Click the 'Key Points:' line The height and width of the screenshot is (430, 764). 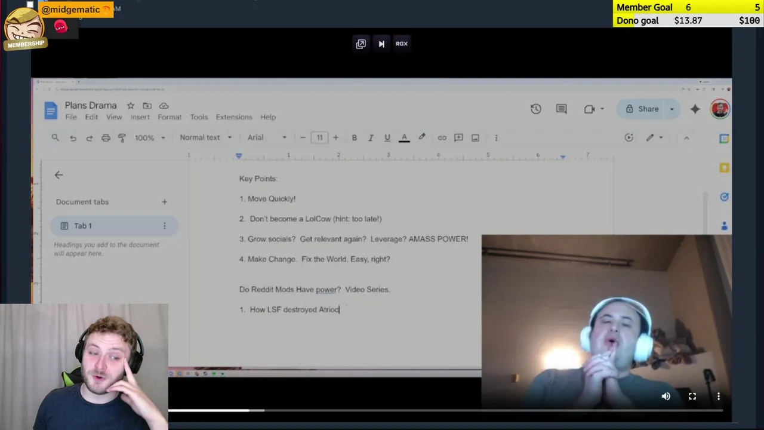pos(258,179)
